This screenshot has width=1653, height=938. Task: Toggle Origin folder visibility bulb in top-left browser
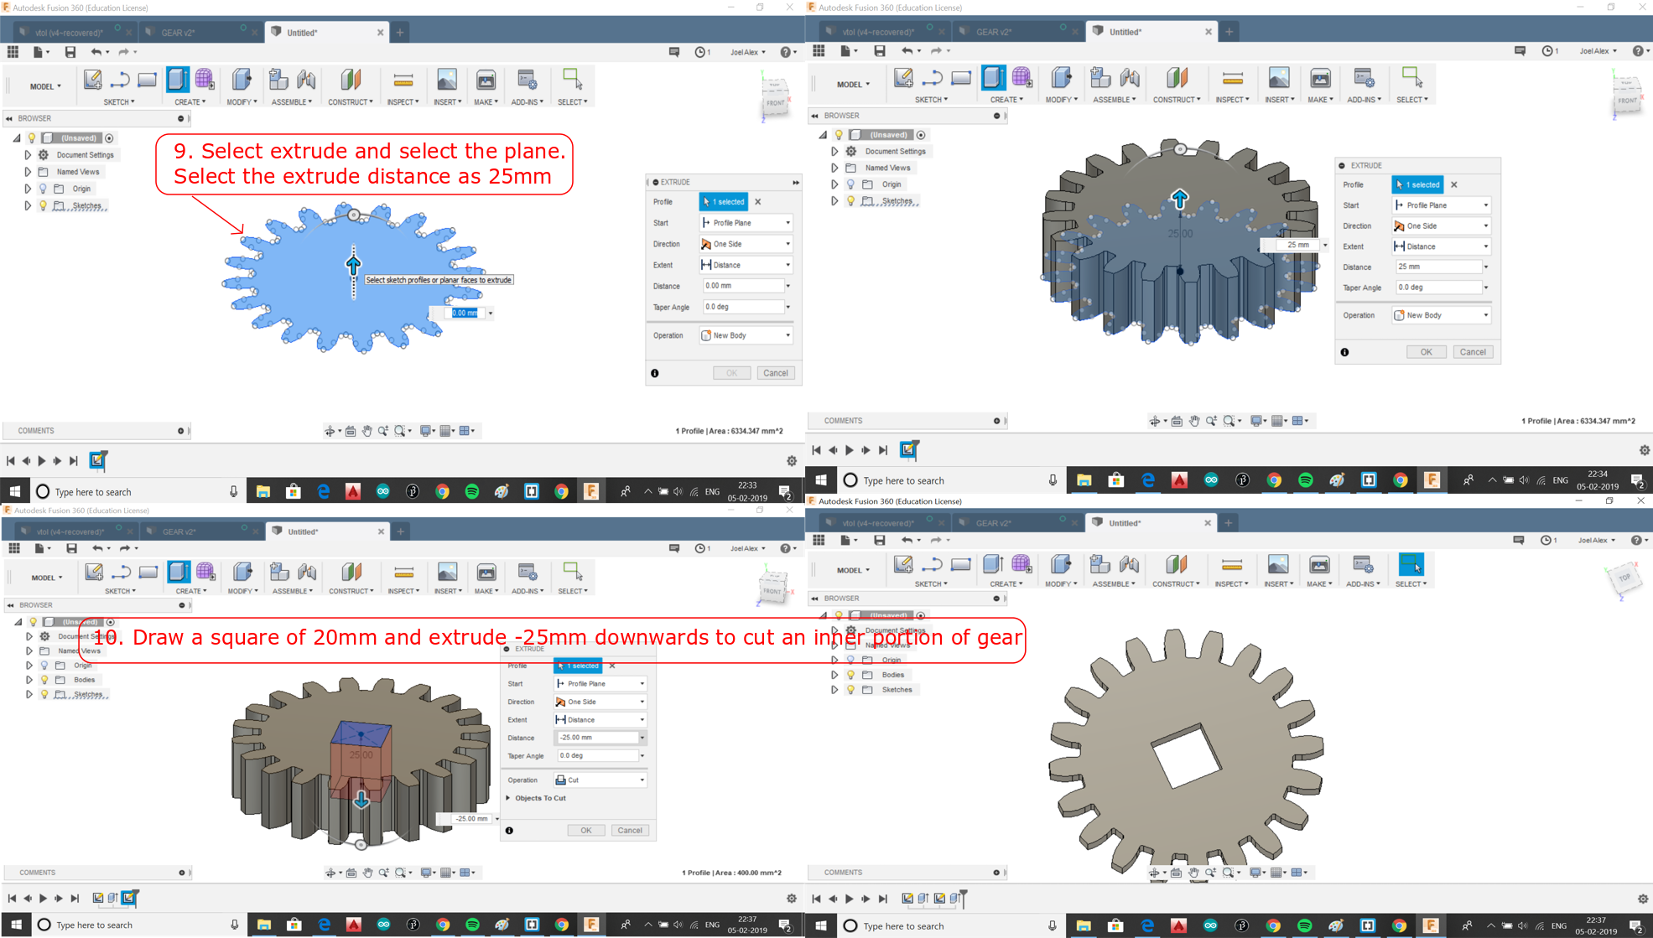click(x=43, y=189)
